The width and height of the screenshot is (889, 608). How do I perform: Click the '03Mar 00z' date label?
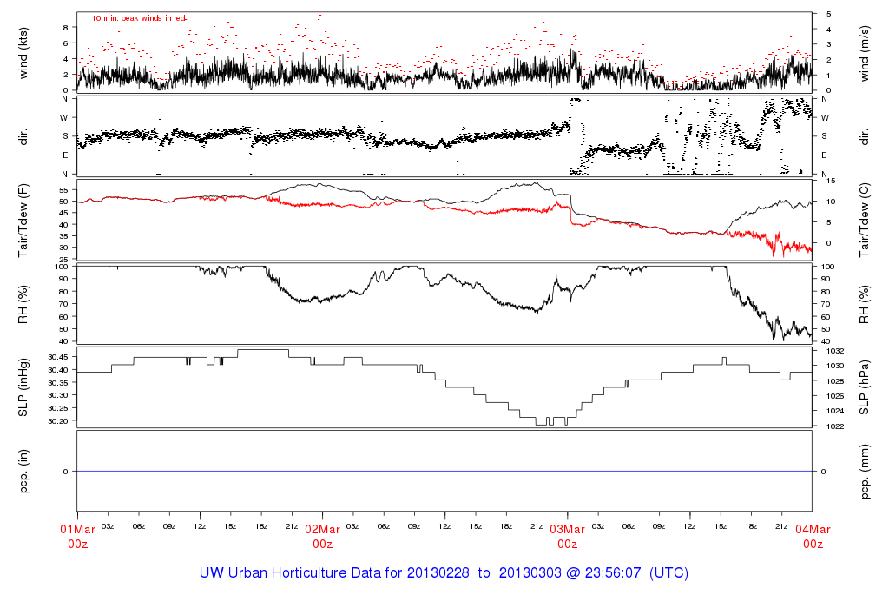[568, 537]
